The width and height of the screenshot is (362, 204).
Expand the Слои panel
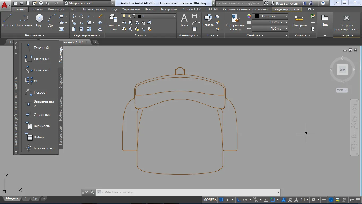[140, 35]
